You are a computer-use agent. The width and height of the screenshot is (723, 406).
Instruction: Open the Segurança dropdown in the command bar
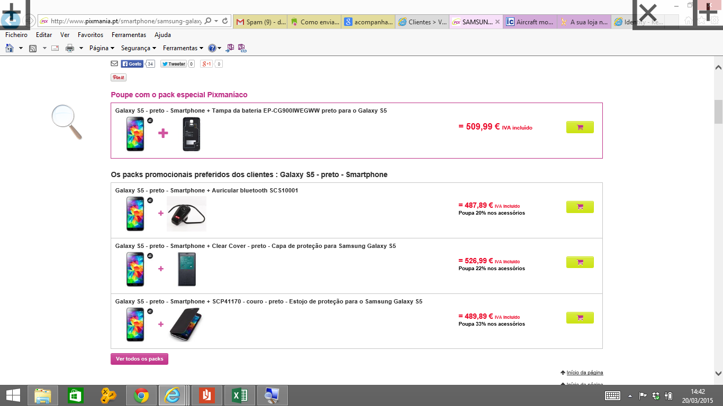pos(139,48)
